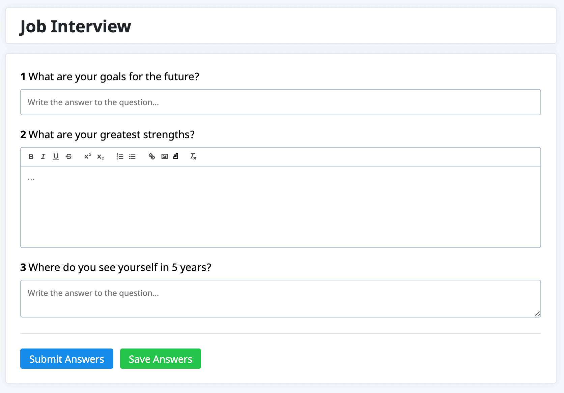Screen dimensions: 564x393
Task: Insert a numbered list
Action: click(x=120, y=156)
